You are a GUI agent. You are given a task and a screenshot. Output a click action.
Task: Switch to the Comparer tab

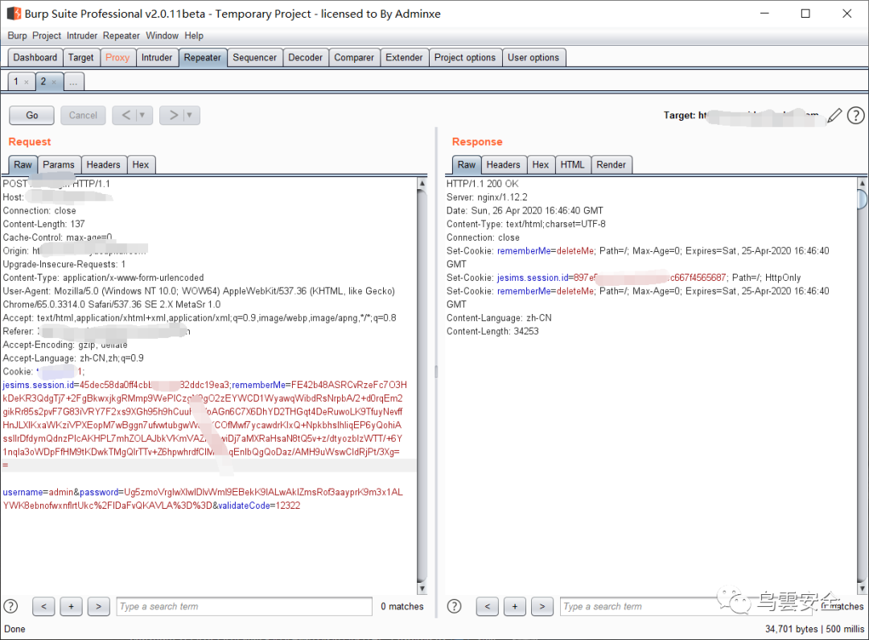point(354,58)
